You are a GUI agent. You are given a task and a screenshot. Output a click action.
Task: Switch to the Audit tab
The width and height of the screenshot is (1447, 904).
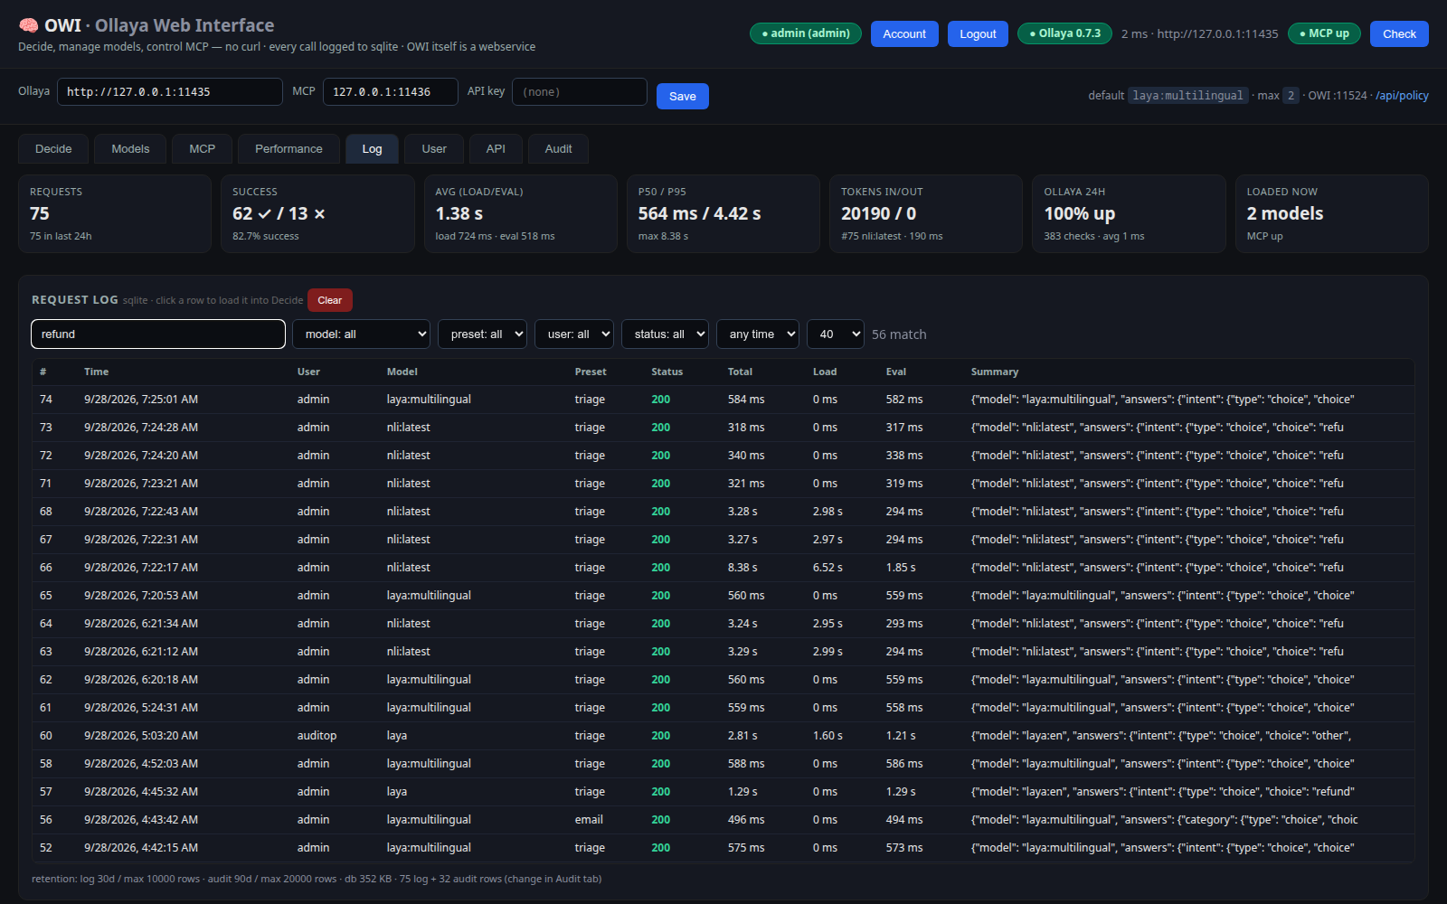[x=558, y=149]
